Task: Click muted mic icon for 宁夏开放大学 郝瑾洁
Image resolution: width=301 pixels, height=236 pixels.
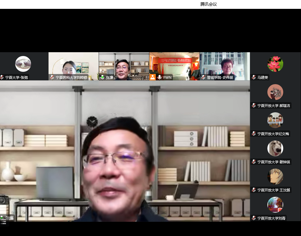Action: click(x=254, y=105)
